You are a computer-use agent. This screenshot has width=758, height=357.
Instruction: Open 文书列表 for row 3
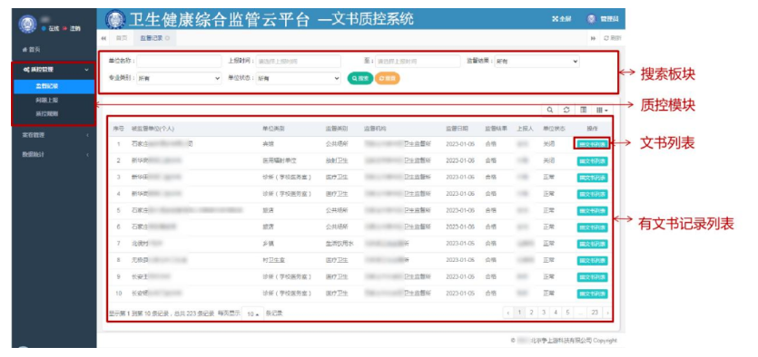[x=592, y=177]
